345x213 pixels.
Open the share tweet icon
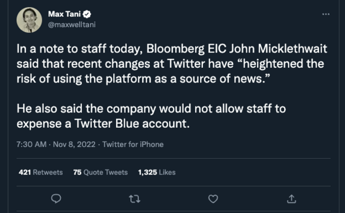click(x=291, y=199)
